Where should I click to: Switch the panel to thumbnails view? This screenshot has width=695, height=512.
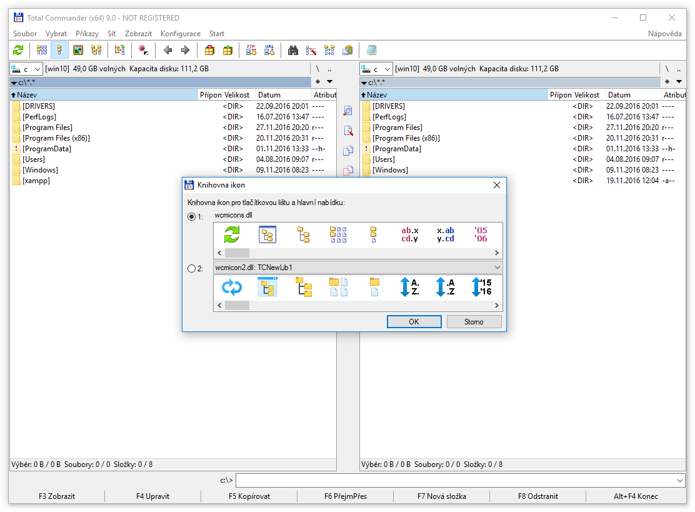coord(78,50)
